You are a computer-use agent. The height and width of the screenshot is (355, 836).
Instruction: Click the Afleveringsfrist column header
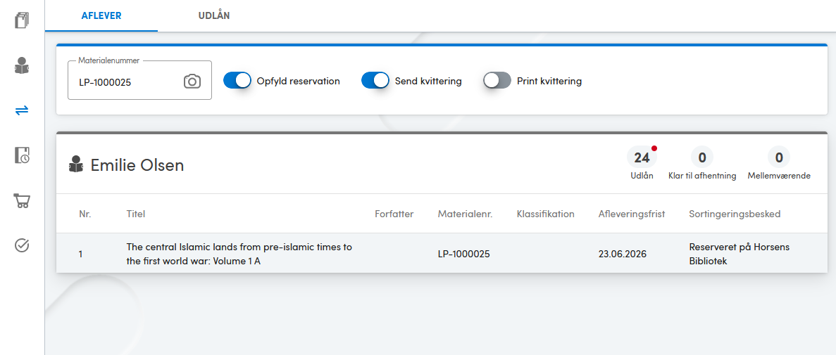631,214
